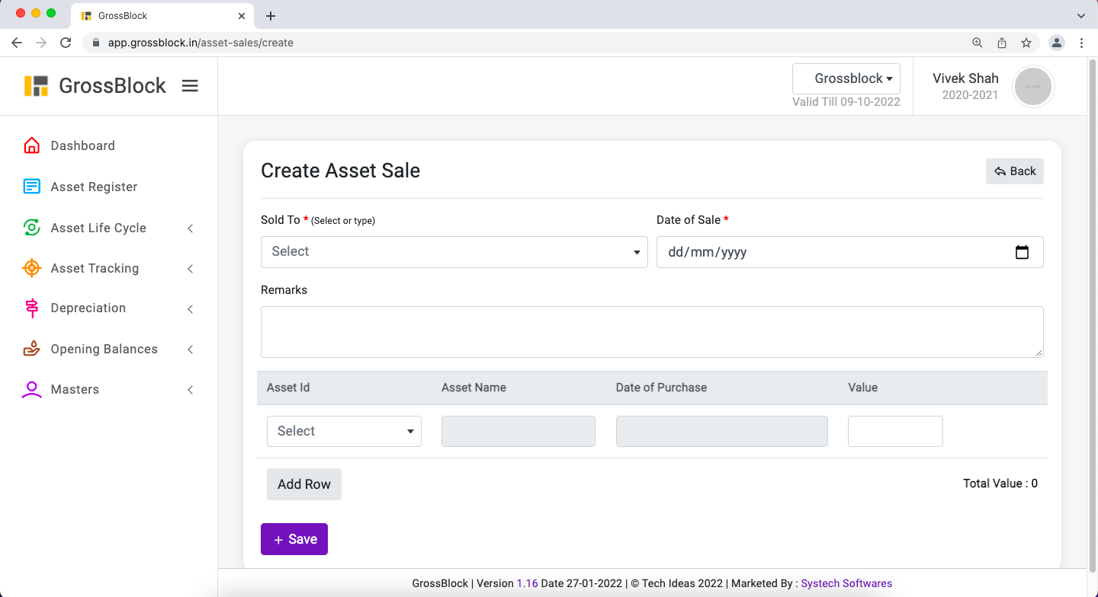Click the Depreciation signpost icon
Screen dimensions: 1098x597
(31, 308)
